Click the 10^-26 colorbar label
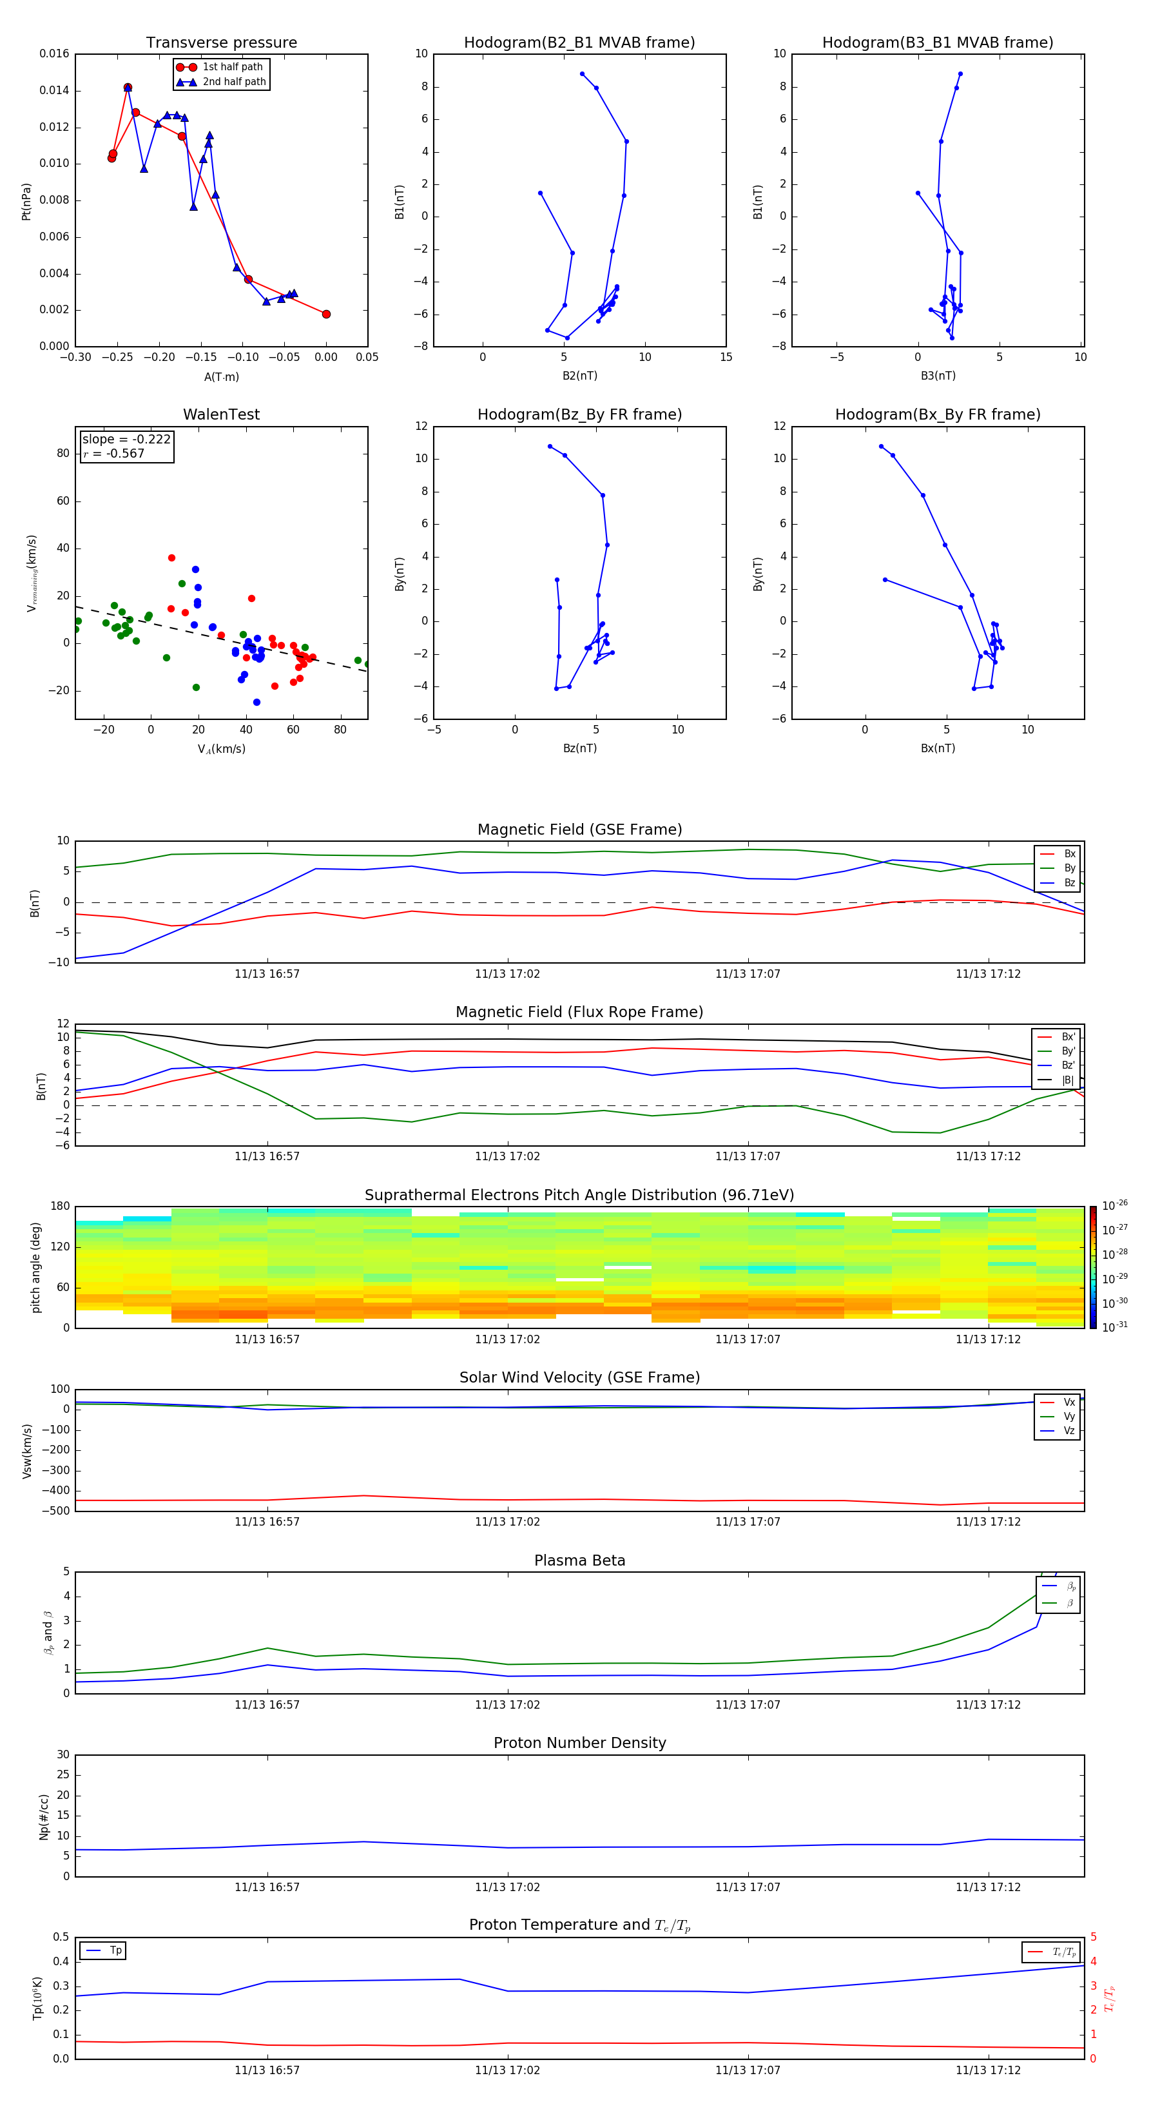The image size is (1160, 2127). [1115, 1205]
